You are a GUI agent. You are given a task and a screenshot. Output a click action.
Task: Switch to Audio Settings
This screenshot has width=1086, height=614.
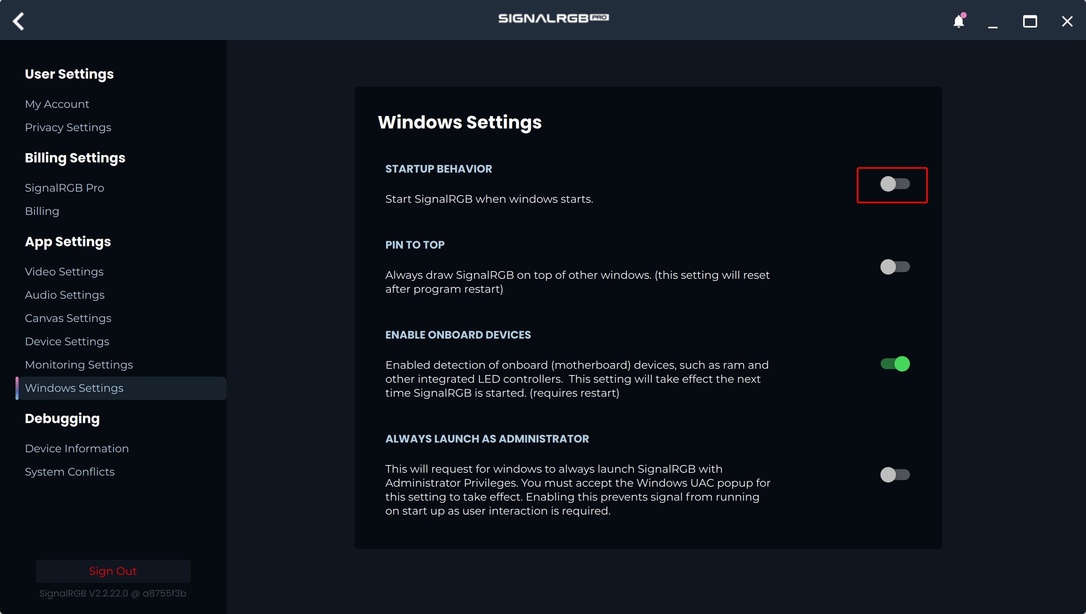[x=64, y=295]
